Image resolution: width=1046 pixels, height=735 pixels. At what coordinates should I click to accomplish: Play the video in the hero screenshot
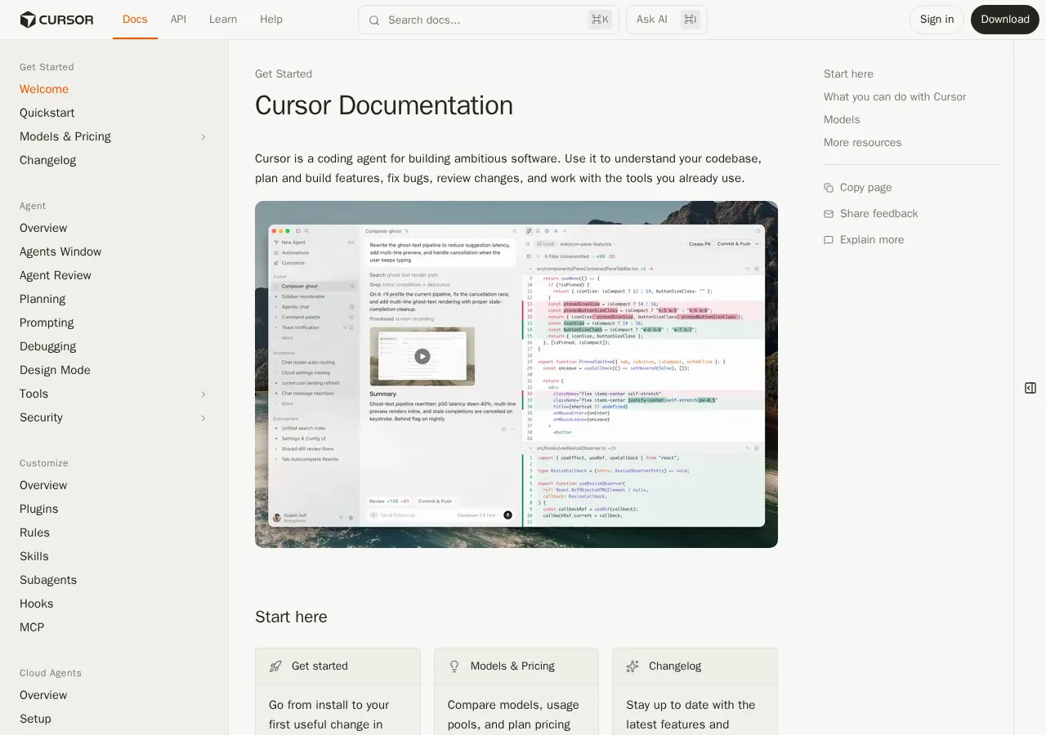422,356
